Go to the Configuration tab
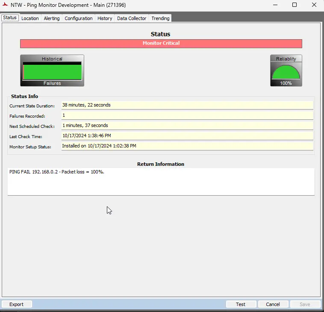This screenshot has height=312, width=324. coord(79,18)
